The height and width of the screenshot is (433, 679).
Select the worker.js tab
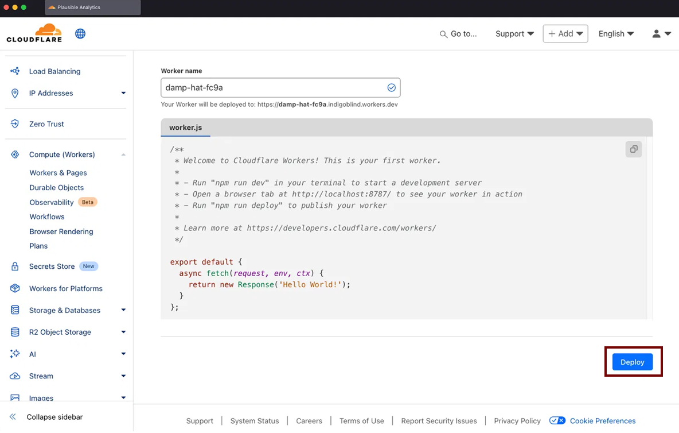[185, 127]
